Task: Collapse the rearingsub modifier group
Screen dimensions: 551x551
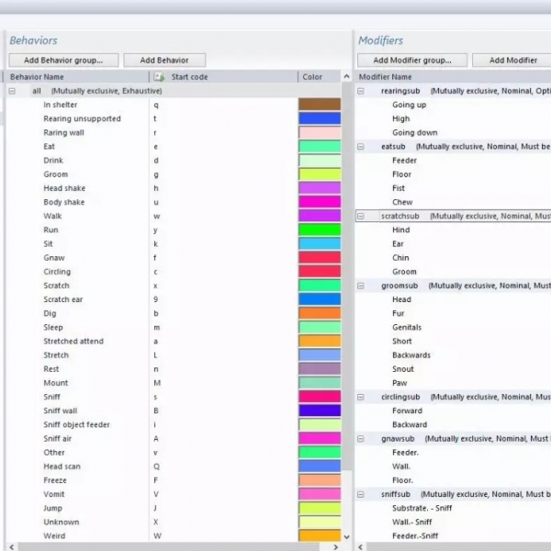Action: (361, 91)
